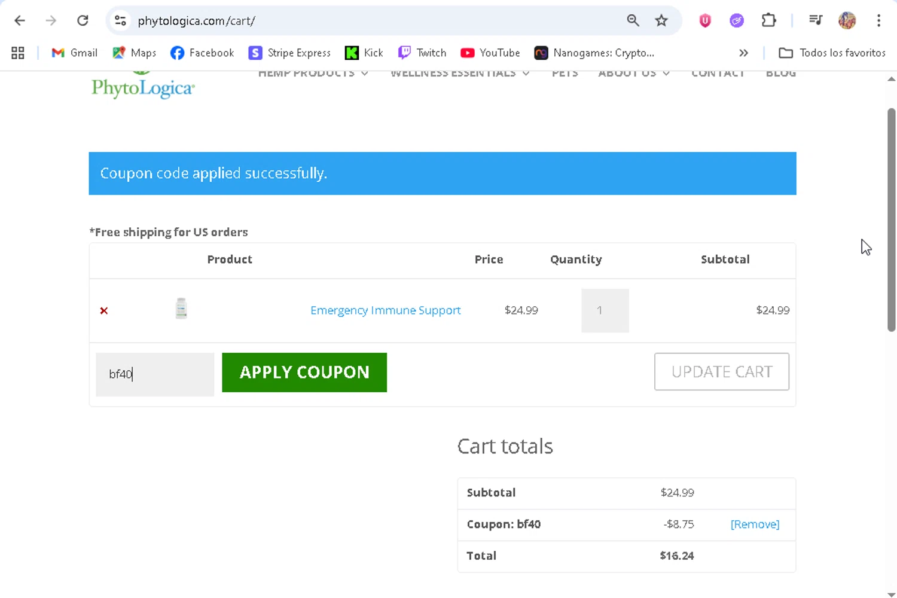Click the quantity field showing 1

[x=605, y=310]
